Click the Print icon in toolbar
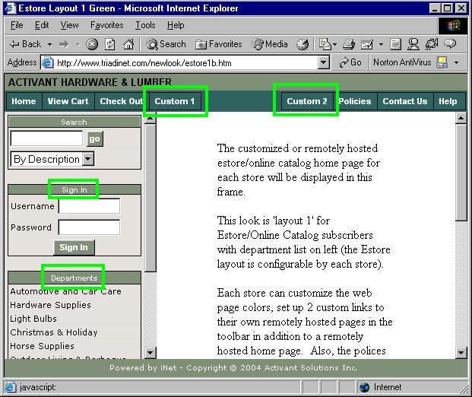This screenshot has width=472, height=397. [x=349, y=44]
